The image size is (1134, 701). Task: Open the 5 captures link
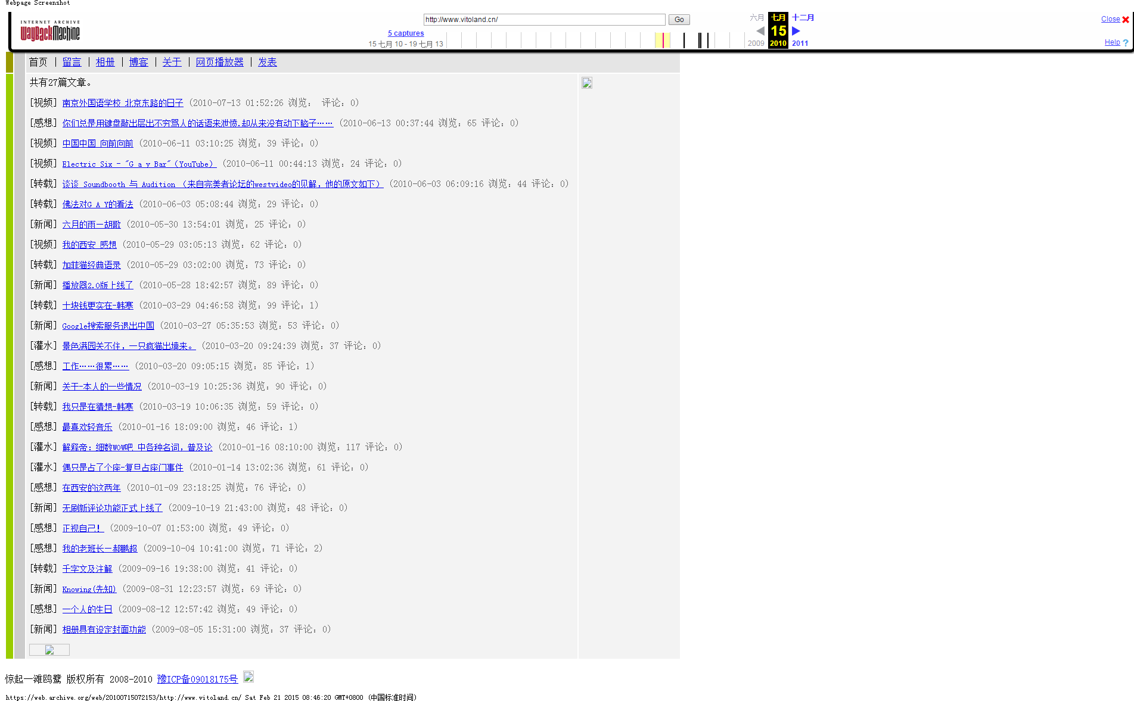tap(406, 33)
